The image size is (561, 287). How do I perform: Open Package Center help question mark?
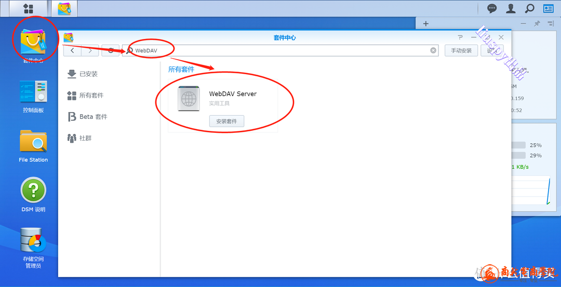tap(460, 37)
